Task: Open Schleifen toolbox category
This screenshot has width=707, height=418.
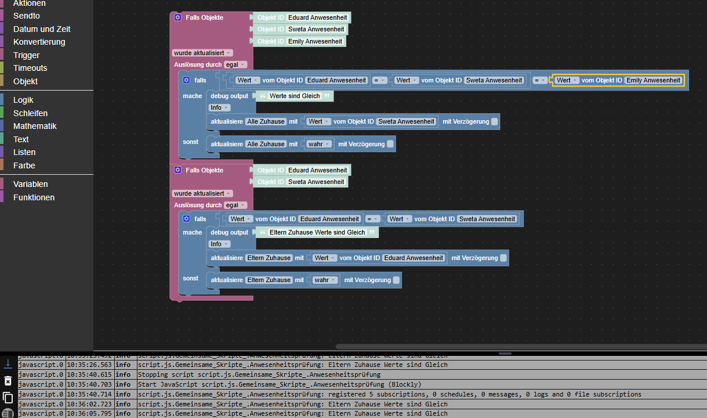Action: coord(30,113)
